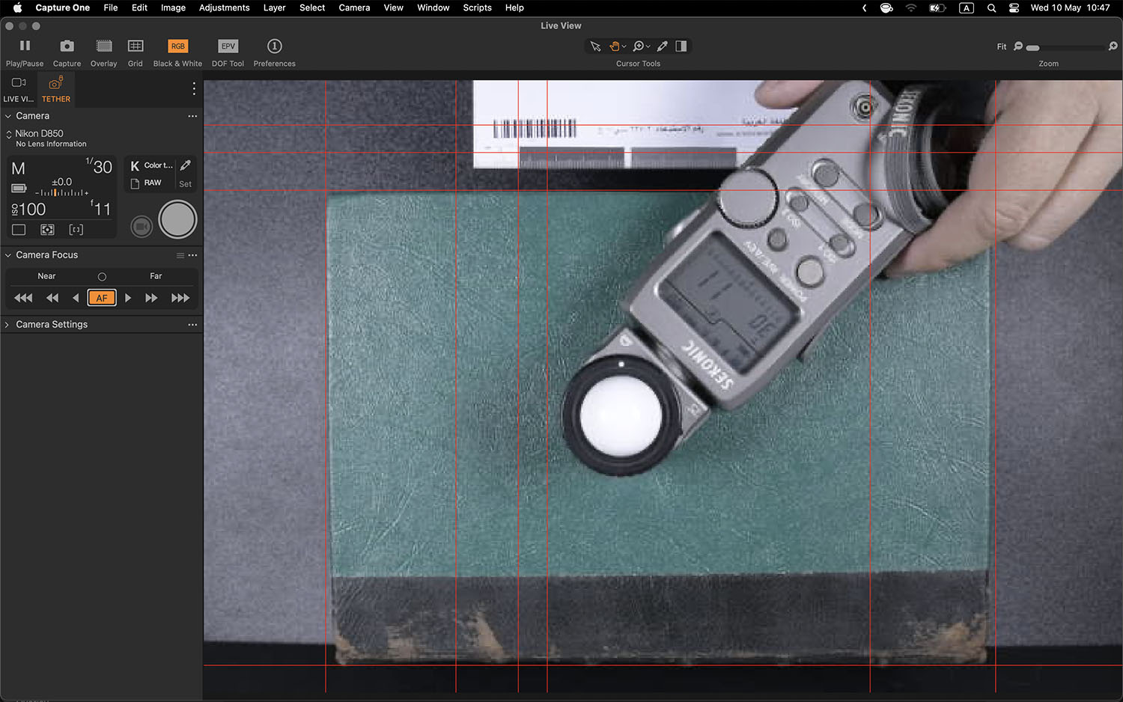Toggle the split exposure evaluation cursor tool
Screen dimensions: 1123x702
(681, 46)
